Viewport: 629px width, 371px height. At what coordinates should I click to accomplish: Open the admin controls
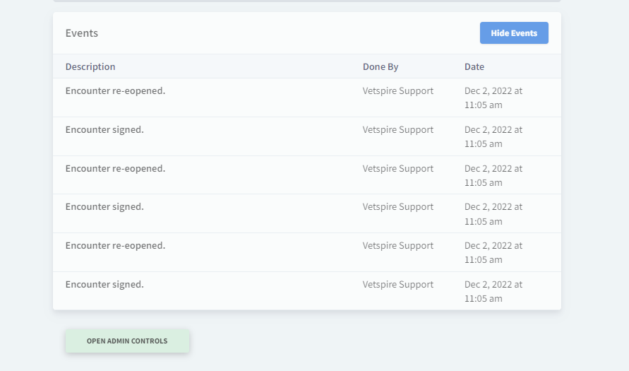click(127, 341)
